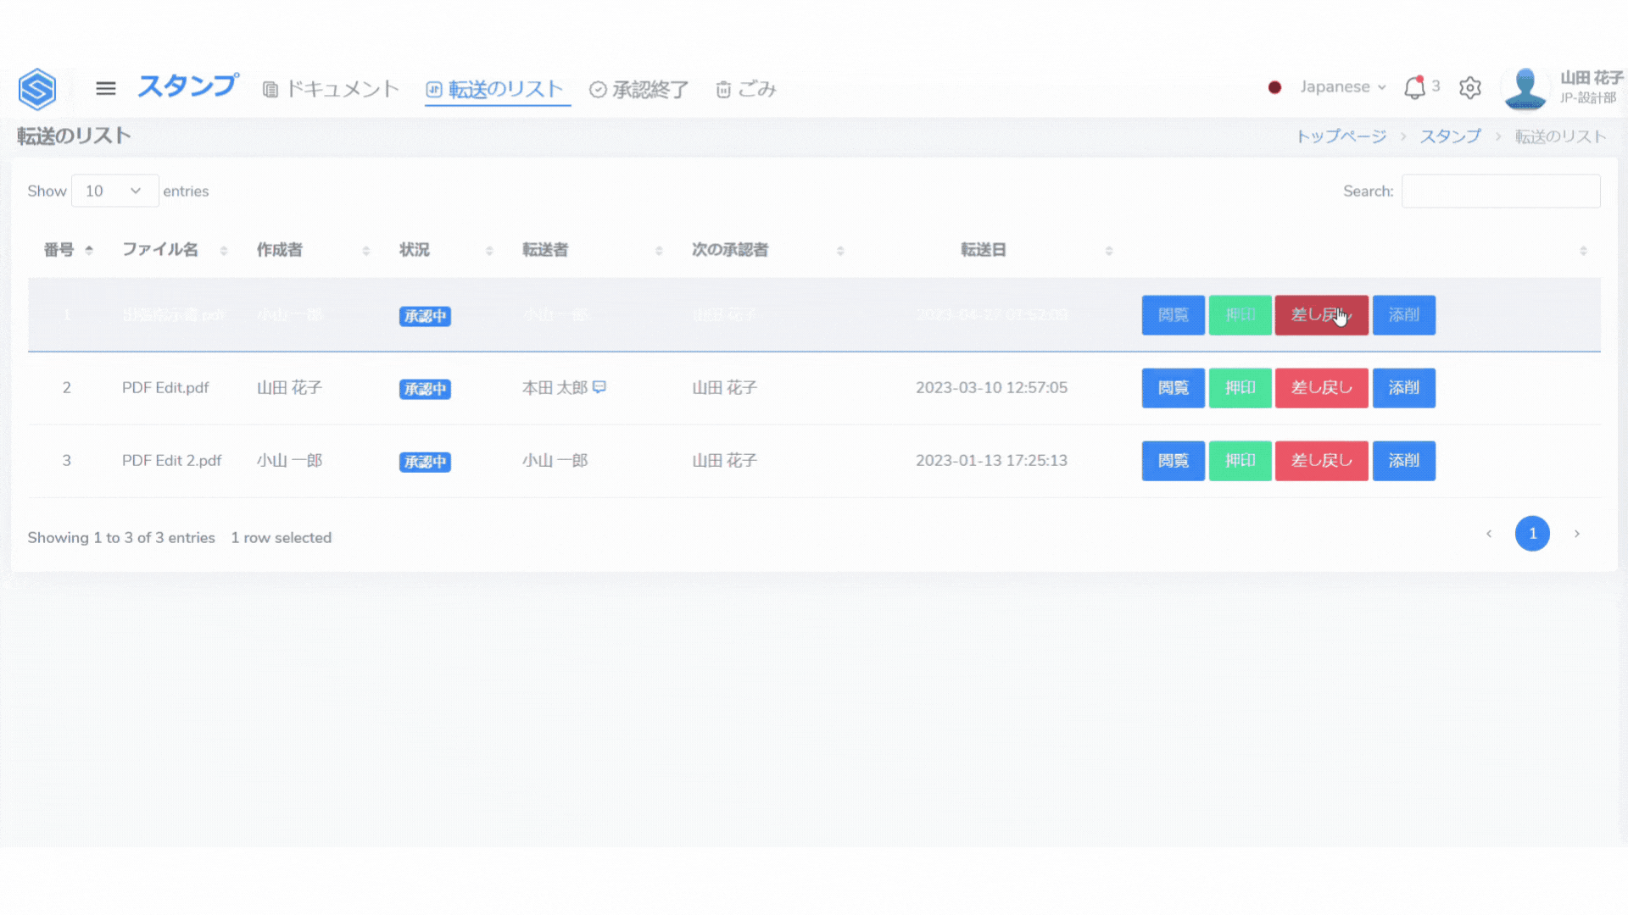Sort by 転送日 column header
This screenshot has width=1628, height=915.
(984, 250)
